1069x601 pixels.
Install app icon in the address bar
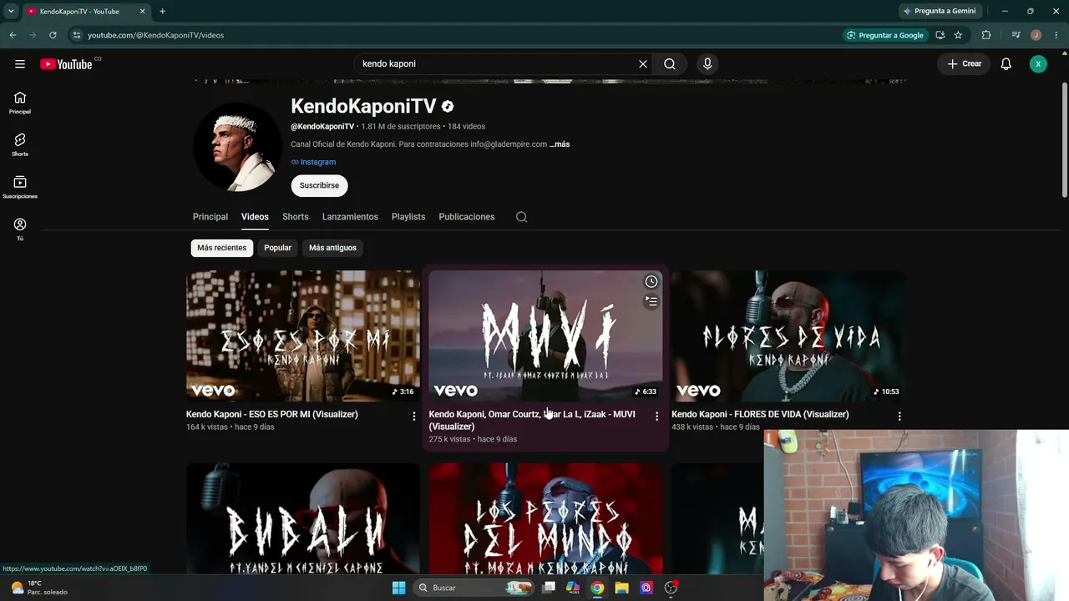click(x=940, y=35)
